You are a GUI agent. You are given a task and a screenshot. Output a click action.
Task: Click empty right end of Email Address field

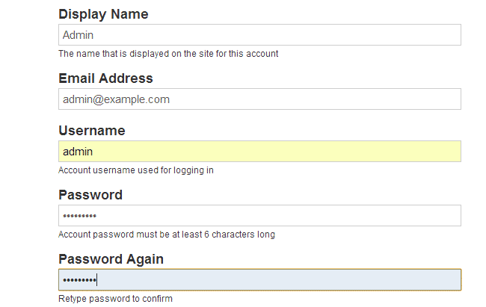434,99
